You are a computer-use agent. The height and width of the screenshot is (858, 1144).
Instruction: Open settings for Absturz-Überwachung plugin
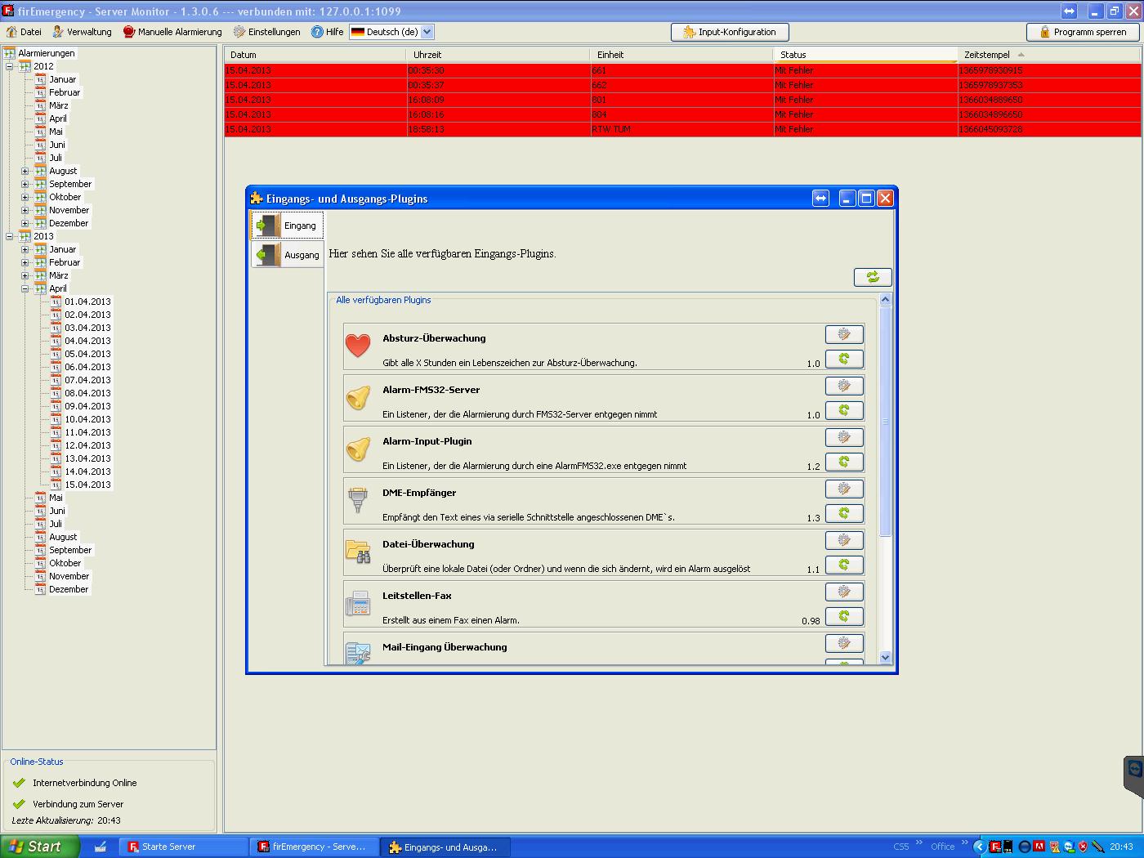tap(844, 334)
